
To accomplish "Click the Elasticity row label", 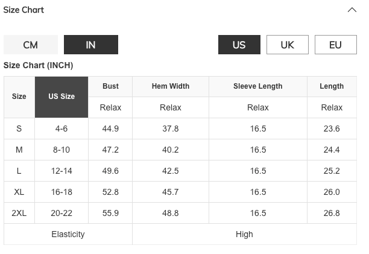I will [68, 234].
